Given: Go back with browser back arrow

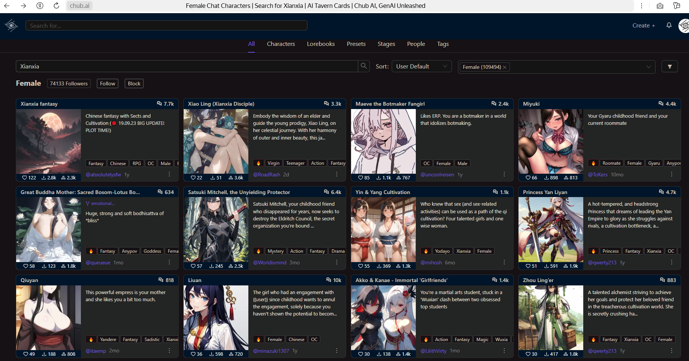Looking at the screenshot, I should tap(7, 6).
